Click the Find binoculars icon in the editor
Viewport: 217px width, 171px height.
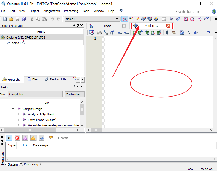[99, 33]
